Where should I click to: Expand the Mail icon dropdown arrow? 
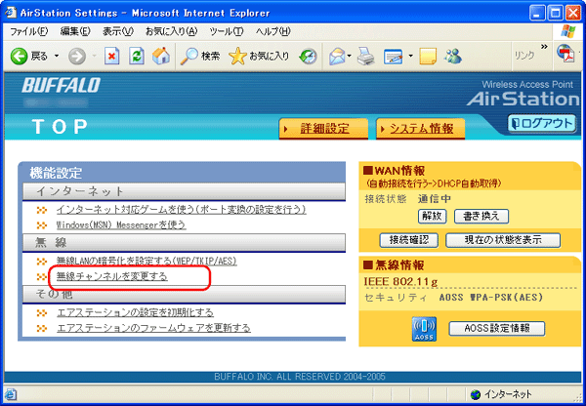coord(350,57)
